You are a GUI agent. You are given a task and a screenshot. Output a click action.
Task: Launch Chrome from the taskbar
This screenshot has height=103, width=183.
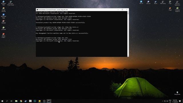click(21, 101)
